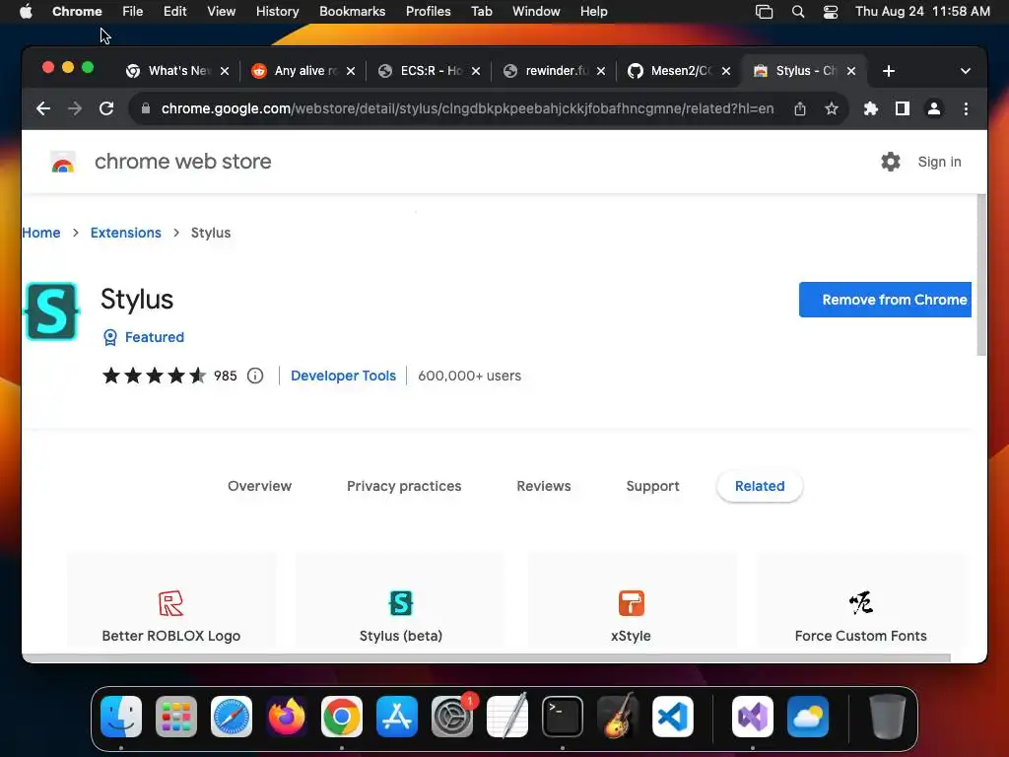1009x757 pixels.
Task: Toggle the Chrome side panel icon
Action: [x=903, y=108]
